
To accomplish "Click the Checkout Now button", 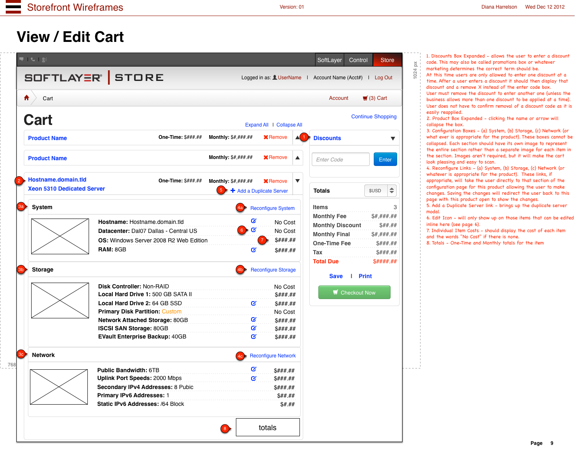I will point(354,292).
